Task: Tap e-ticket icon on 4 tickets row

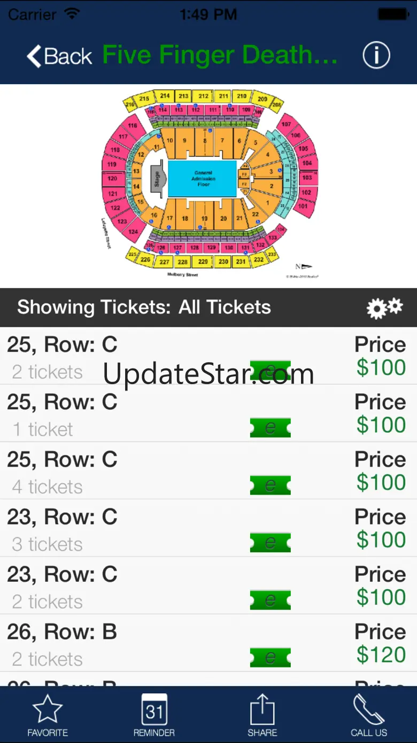Action: 271,485
